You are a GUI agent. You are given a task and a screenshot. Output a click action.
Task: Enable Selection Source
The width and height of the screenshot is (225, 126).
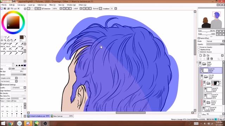[x=199, y=52]
